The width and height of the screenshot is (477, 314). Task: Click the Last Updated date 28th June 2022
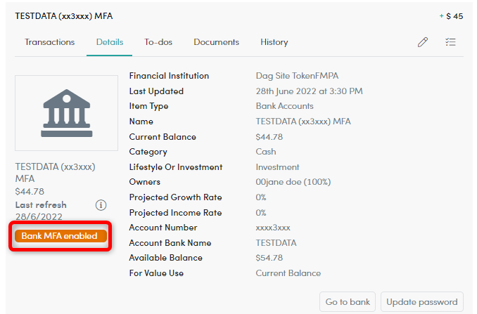309,91
